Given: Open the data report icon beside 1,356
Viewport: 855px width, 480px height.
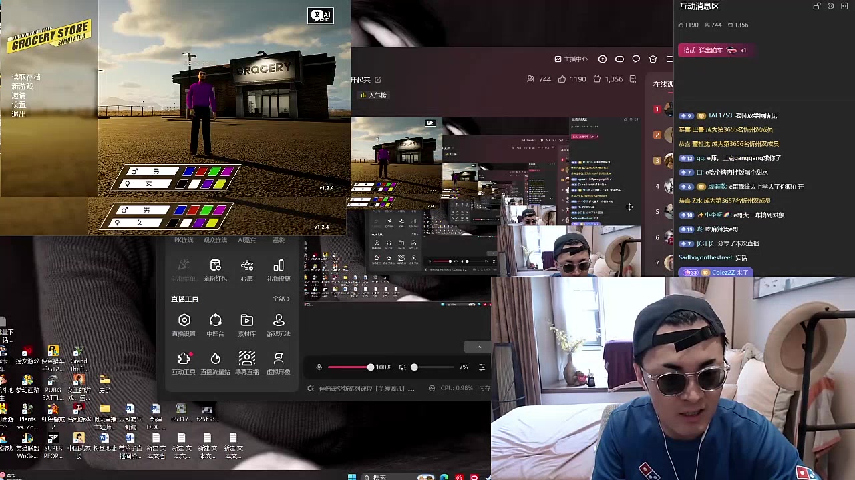Looking at the screenshot, I should point(633,79).
